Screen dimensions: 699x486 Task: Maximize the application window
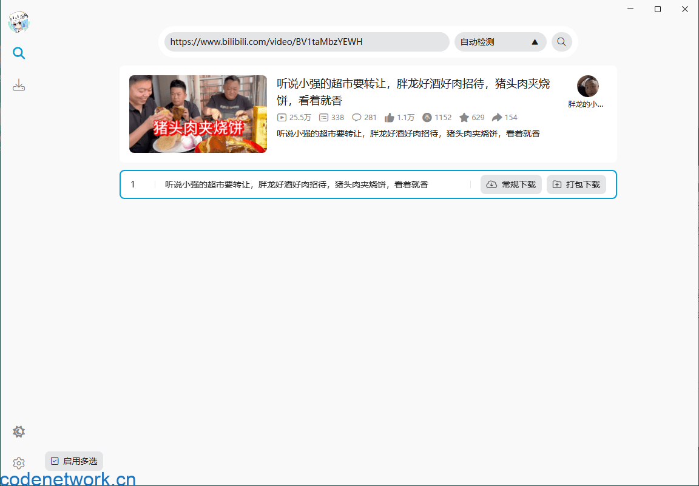[x=658, y=9]
